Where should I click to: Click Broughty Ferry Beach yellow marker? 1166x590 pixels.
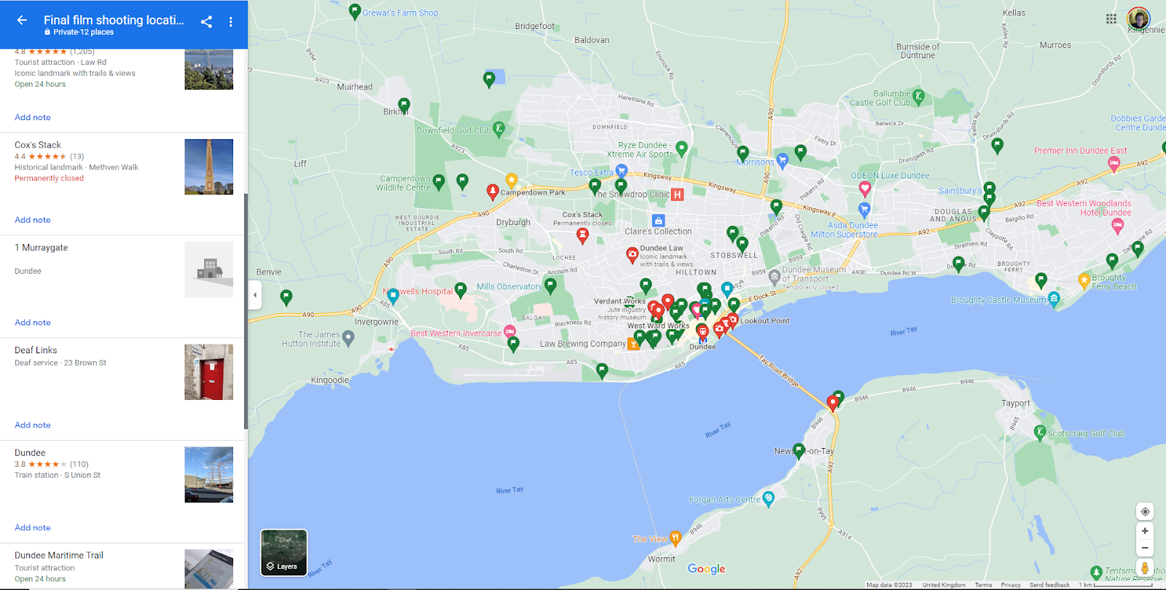pos(1084,280)
